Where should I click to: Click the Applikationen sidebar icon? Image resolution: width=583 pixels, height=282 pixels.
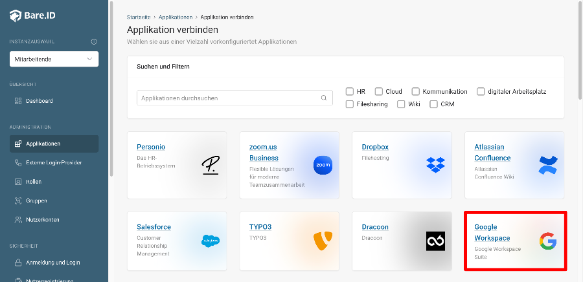click(x=18, y=144)
